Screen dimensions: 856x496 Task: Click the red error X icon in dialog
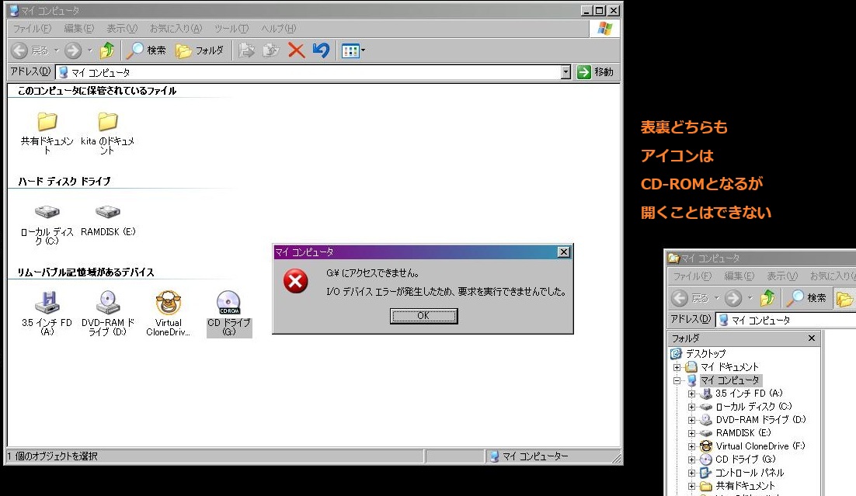click(295, 282)
